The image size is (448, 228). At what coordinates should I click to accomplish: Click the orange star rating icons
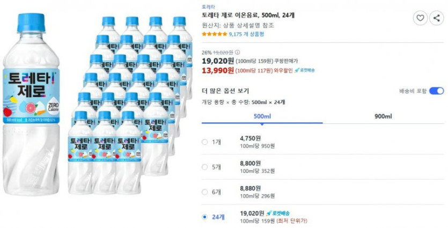click(x=214, y=34)
